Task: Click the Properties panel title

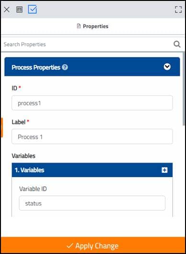Action: [95, 26]
